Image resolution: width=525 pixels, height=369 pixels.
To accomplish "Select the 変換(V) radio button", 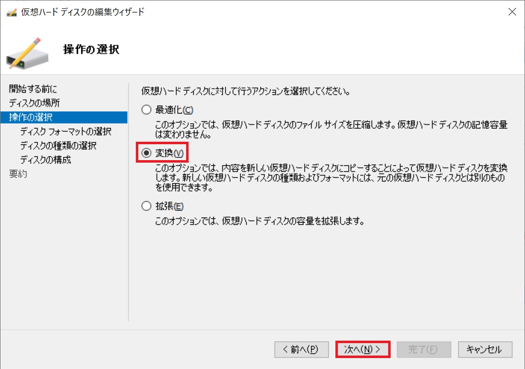I will point(163,153).
